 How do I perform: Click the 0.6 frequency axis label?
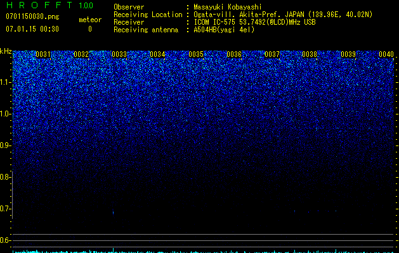coord(5,240)
